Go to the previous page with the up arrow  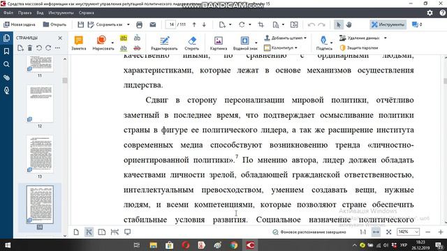194,25
